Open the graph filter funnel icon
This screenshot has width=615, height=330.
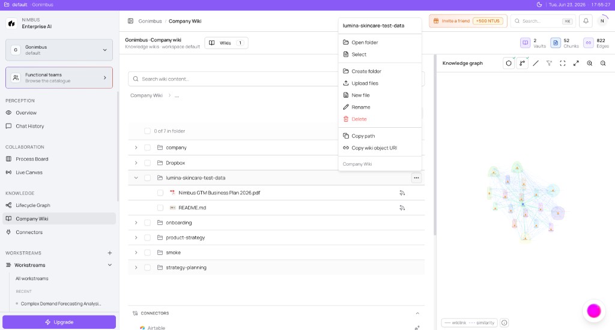tap(549, 63)
